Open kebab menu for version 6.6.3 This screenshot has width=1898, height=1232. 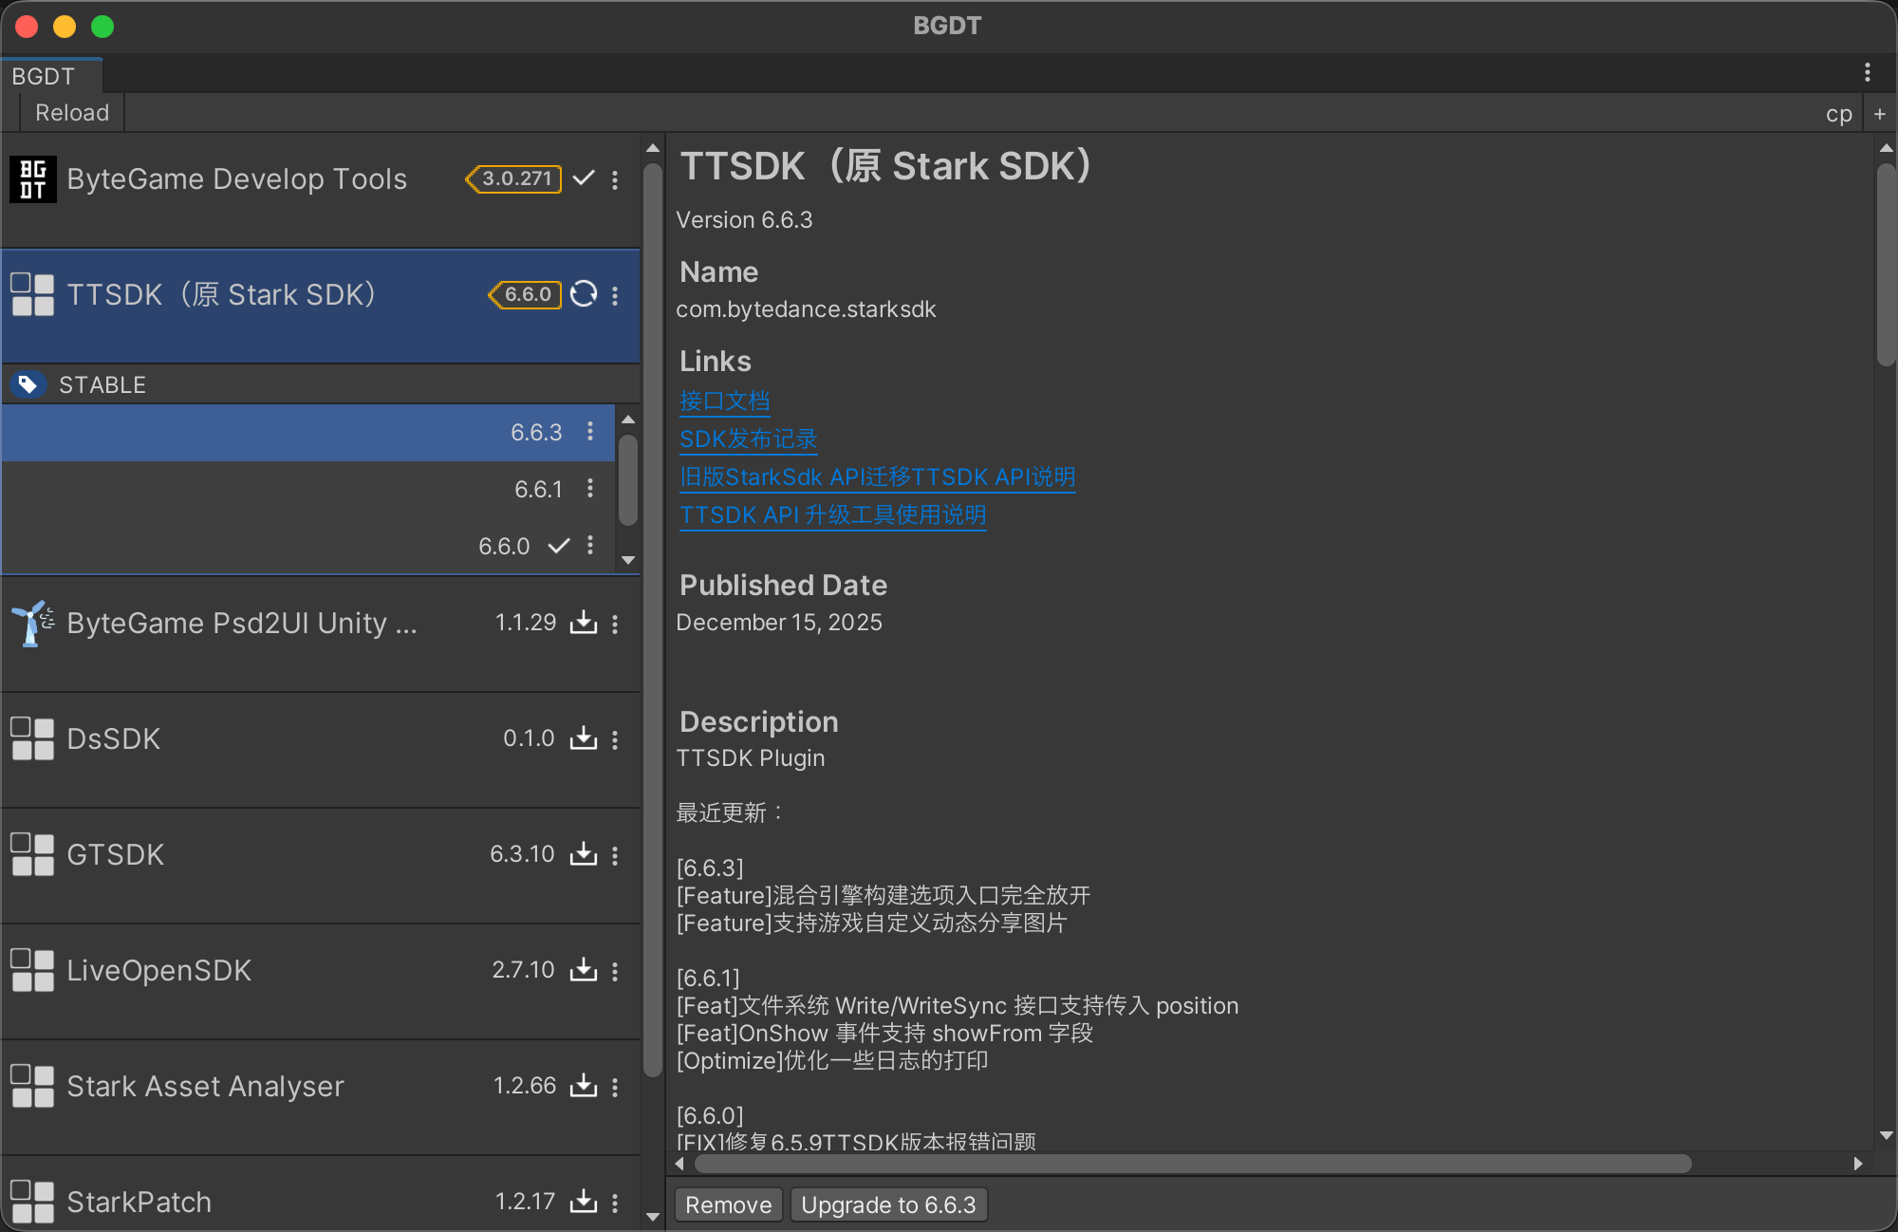590,432
